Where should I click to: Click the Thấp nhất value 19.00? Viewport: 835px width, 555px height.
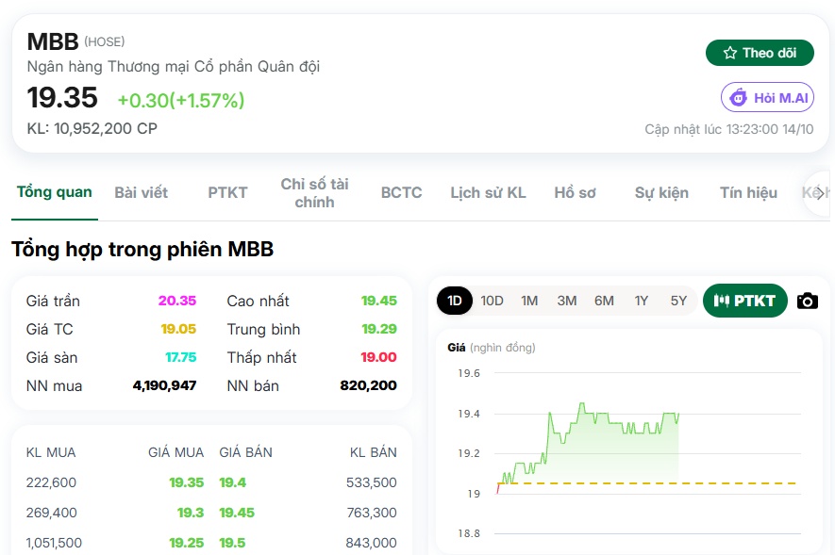[x=378, y=357]
